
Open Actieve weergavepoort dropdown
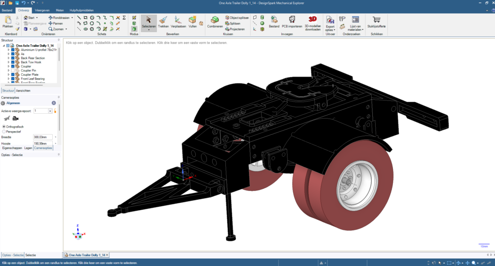click(50, 111)
